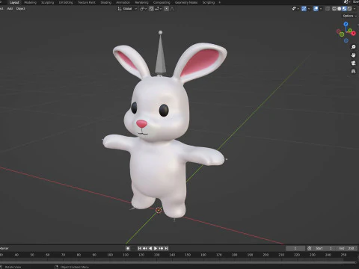This screenshot has width=359, height=269.
Task: Open the snapping options dropdown
Action: coord(158,9)
